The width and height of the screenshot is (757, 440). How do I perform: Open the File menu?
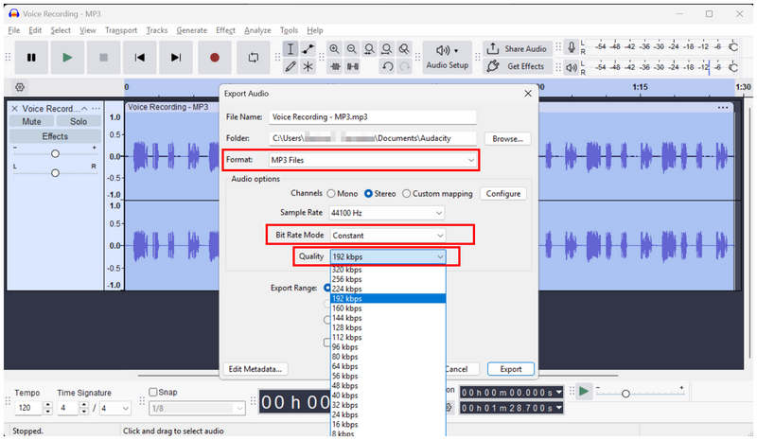pos(14,30)
